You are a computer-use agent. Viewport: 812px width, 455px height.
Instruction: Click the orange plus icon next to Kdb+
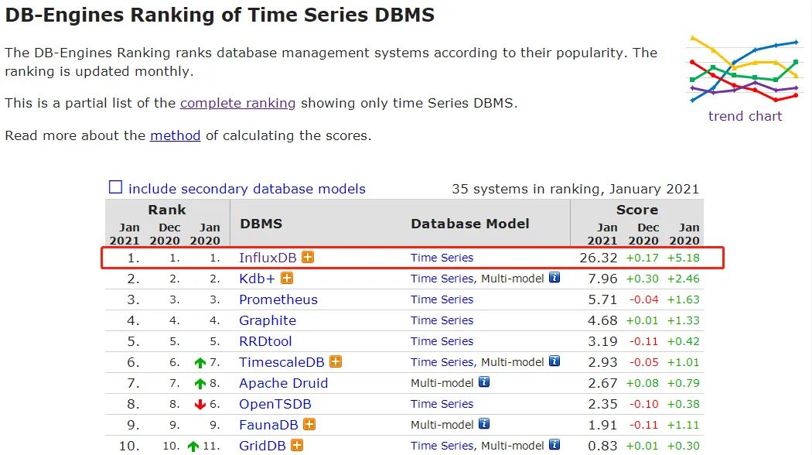[x=287, y=279]
